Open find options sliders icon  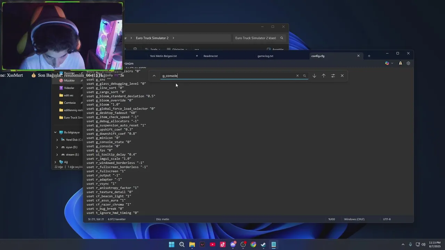pos(333,76)
